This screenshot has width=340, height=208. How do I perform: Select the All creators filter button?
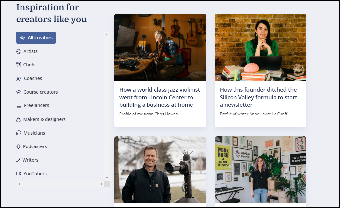[36, 38]
